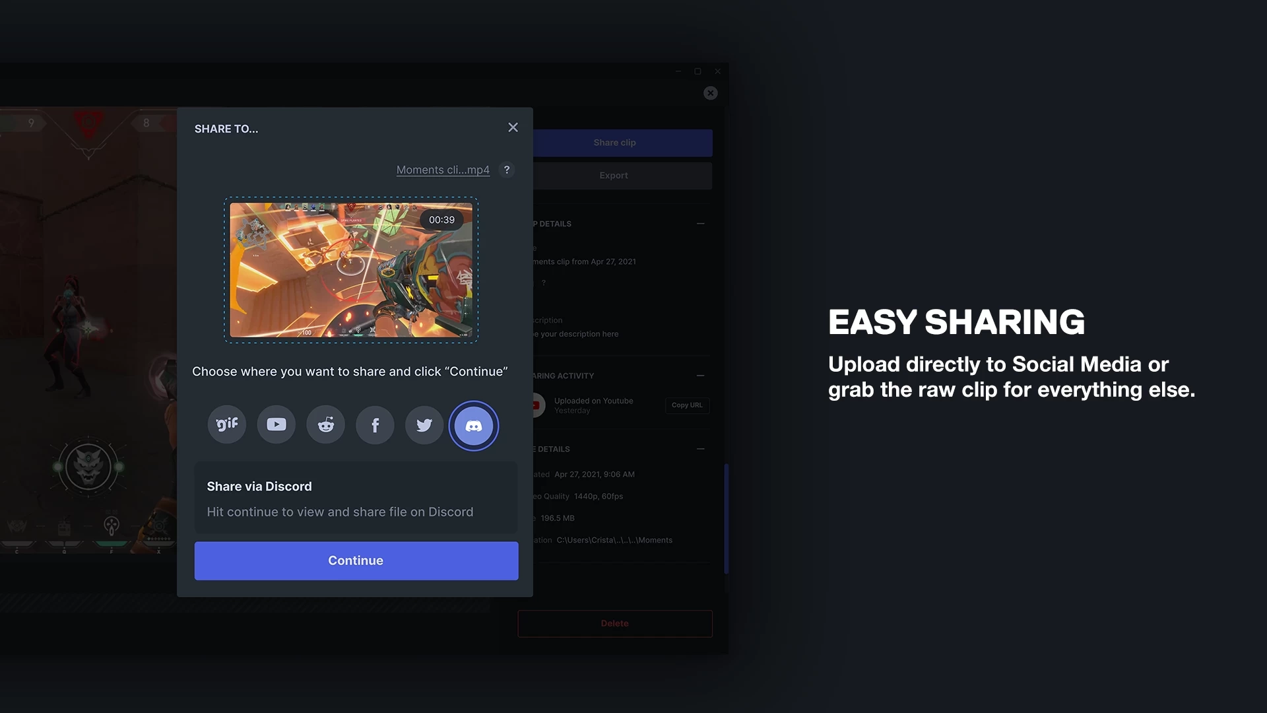Image resolution: width=1267 pixels, height=713 pixels.
Task: Expand the Clip Details section
Action: (701, 224)
